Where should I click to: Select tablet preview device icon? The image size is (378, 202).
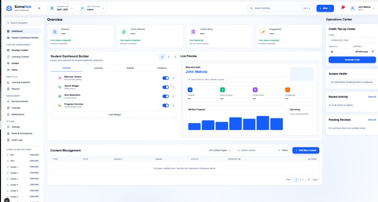[169, 57]
